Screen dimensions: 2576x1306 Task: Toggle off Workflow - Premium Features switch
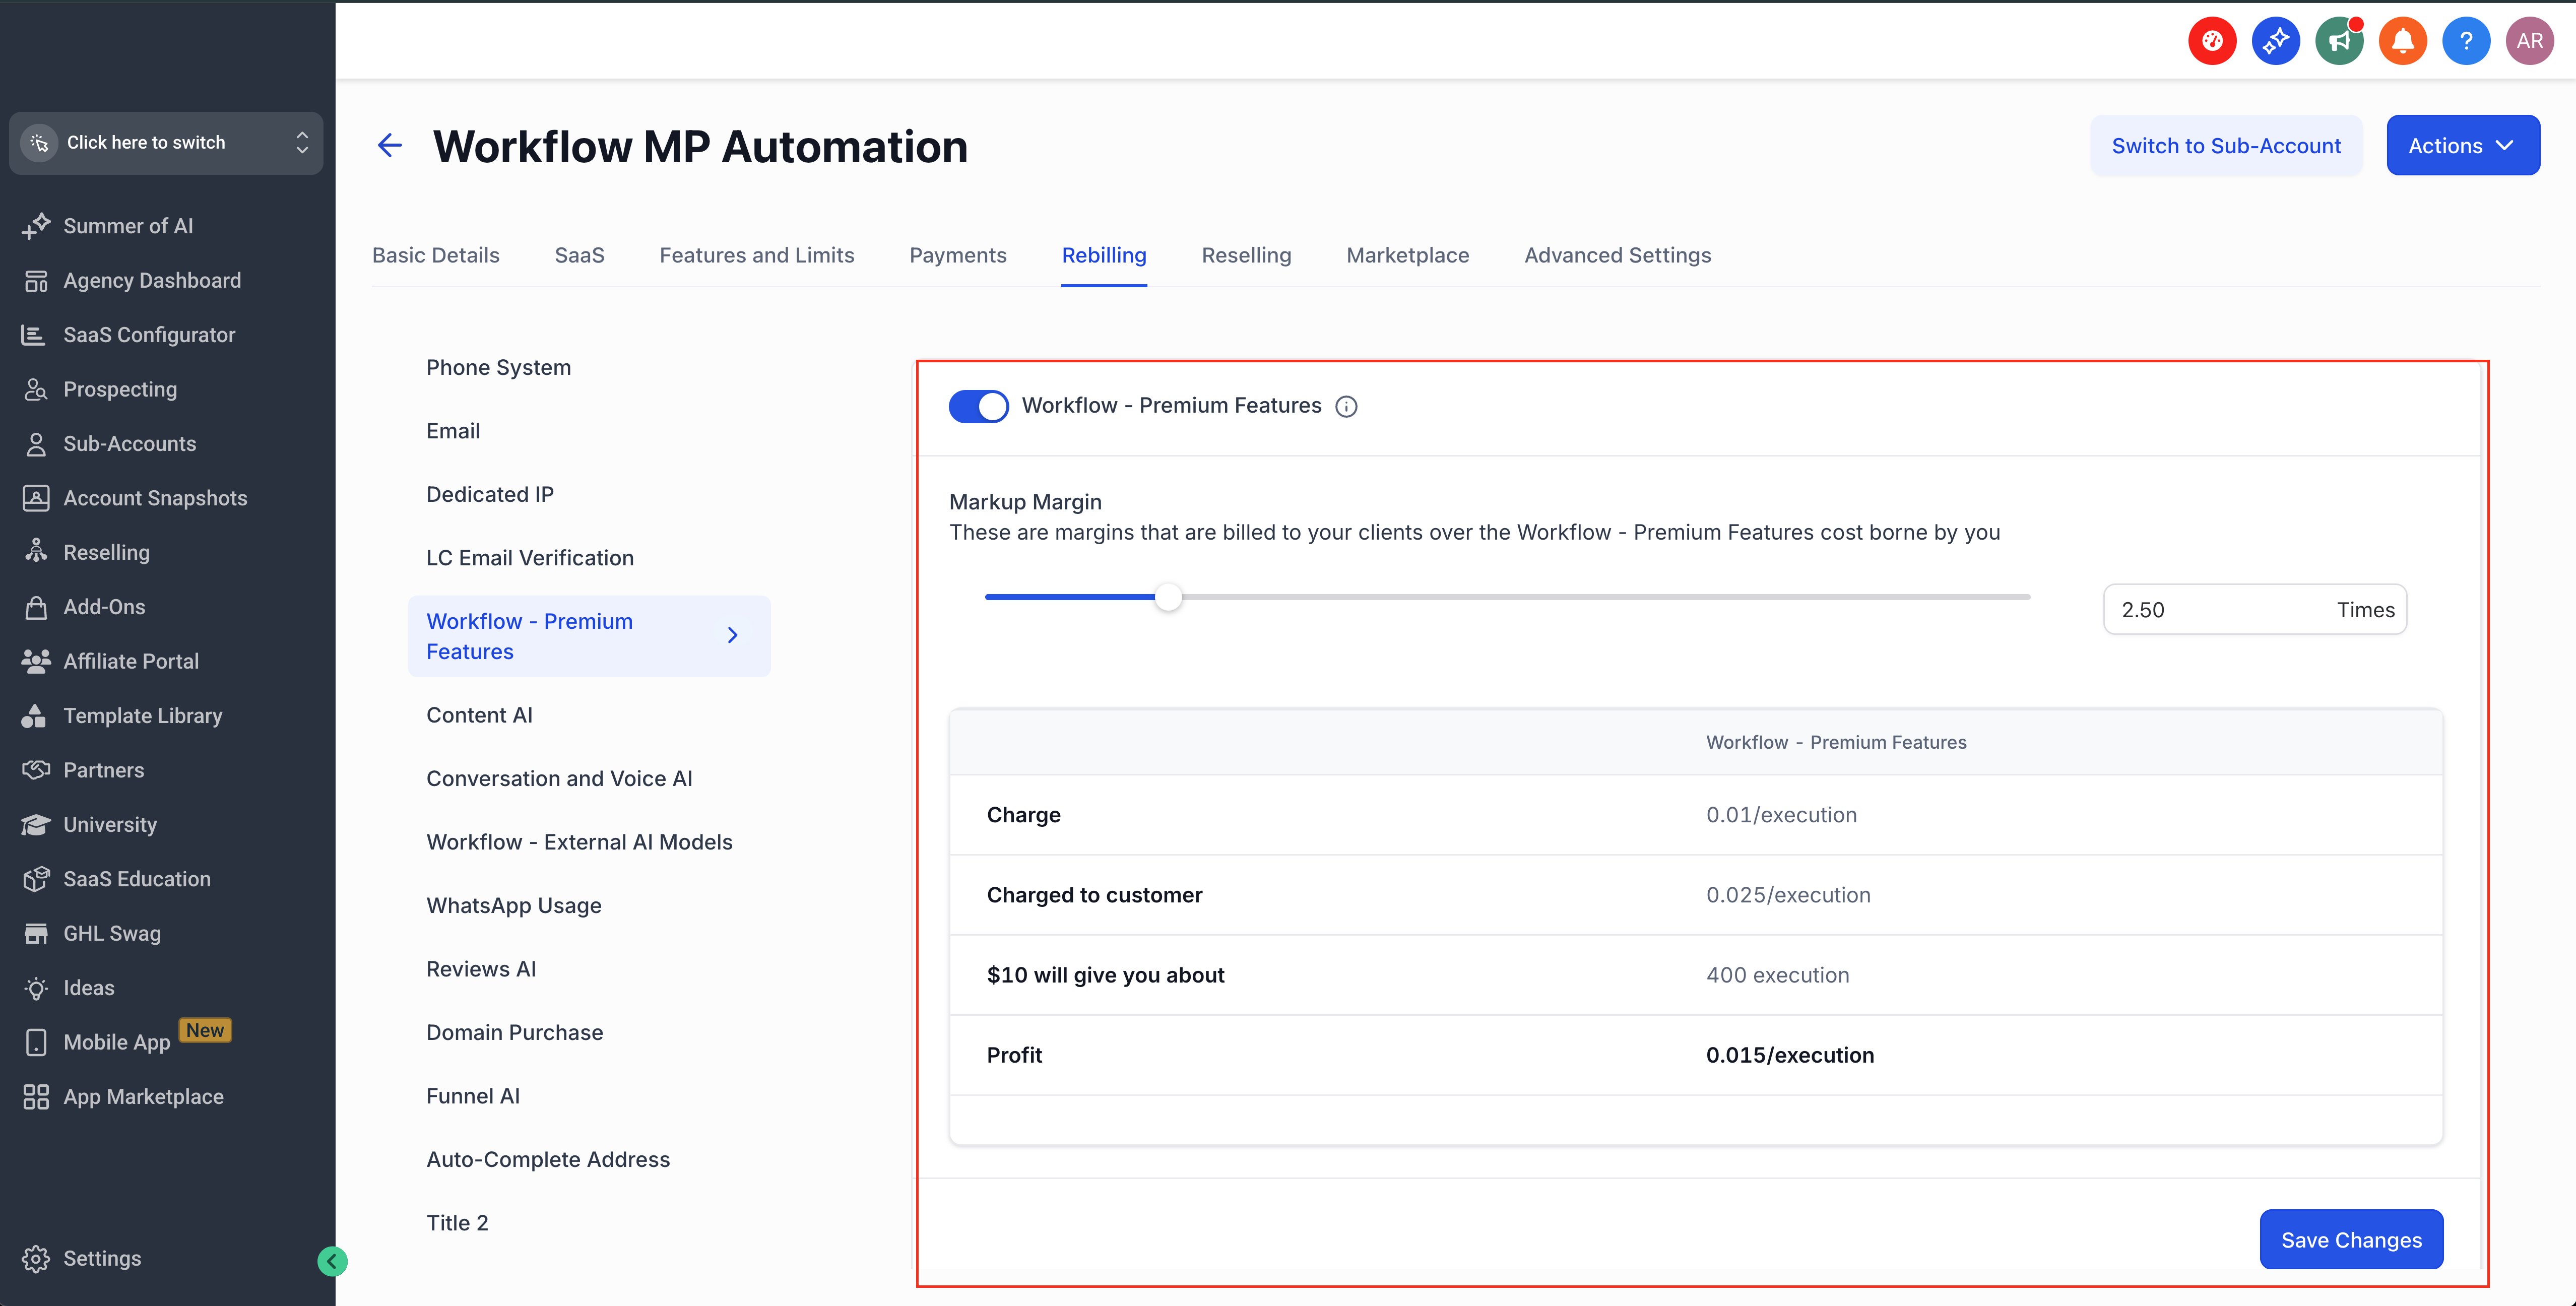coord(978,406)
